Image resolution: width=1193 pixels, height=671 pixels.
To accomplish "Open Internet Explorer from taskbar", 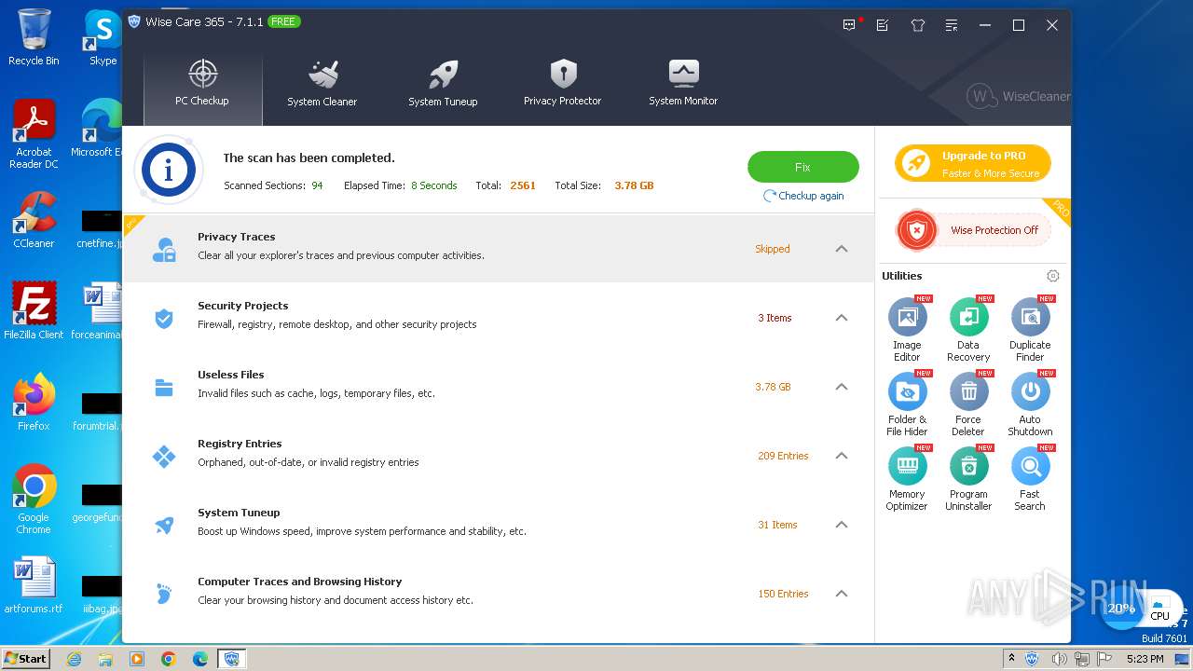I will click(74, 659).
